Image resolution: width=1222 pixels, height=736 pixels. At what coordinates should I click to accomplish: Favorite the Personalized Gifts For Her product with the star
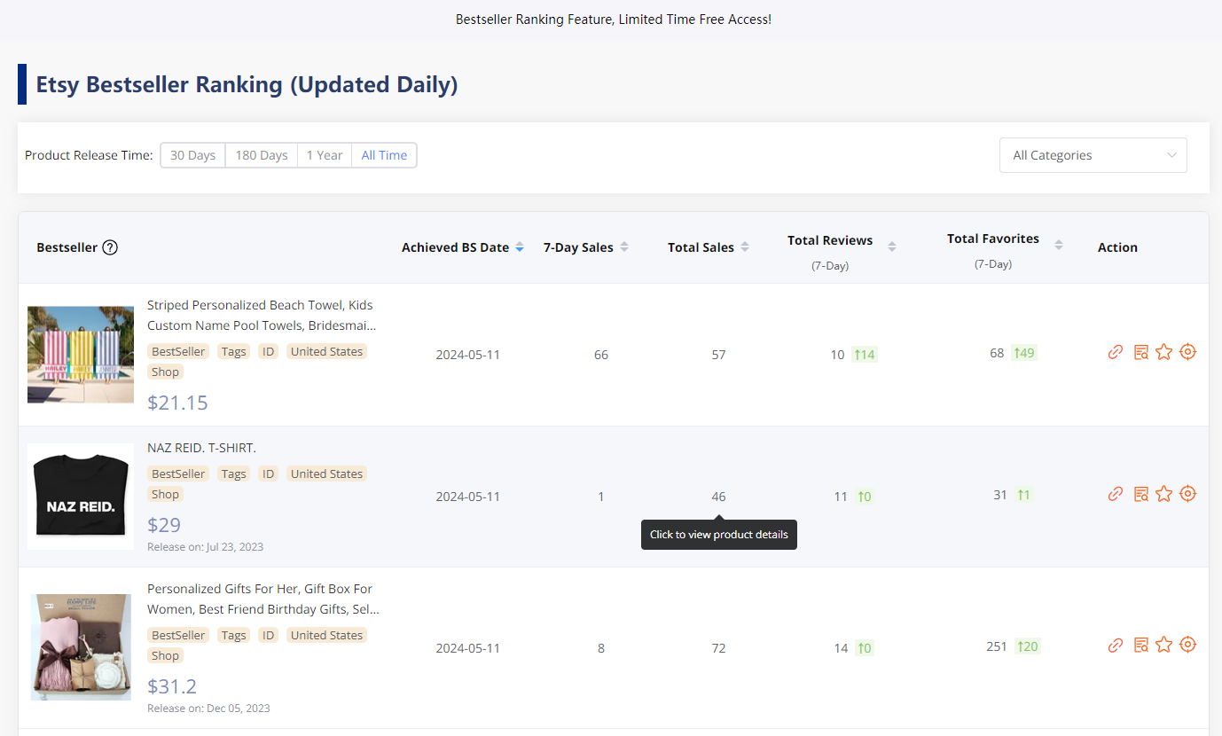[x=1164, y=645]
